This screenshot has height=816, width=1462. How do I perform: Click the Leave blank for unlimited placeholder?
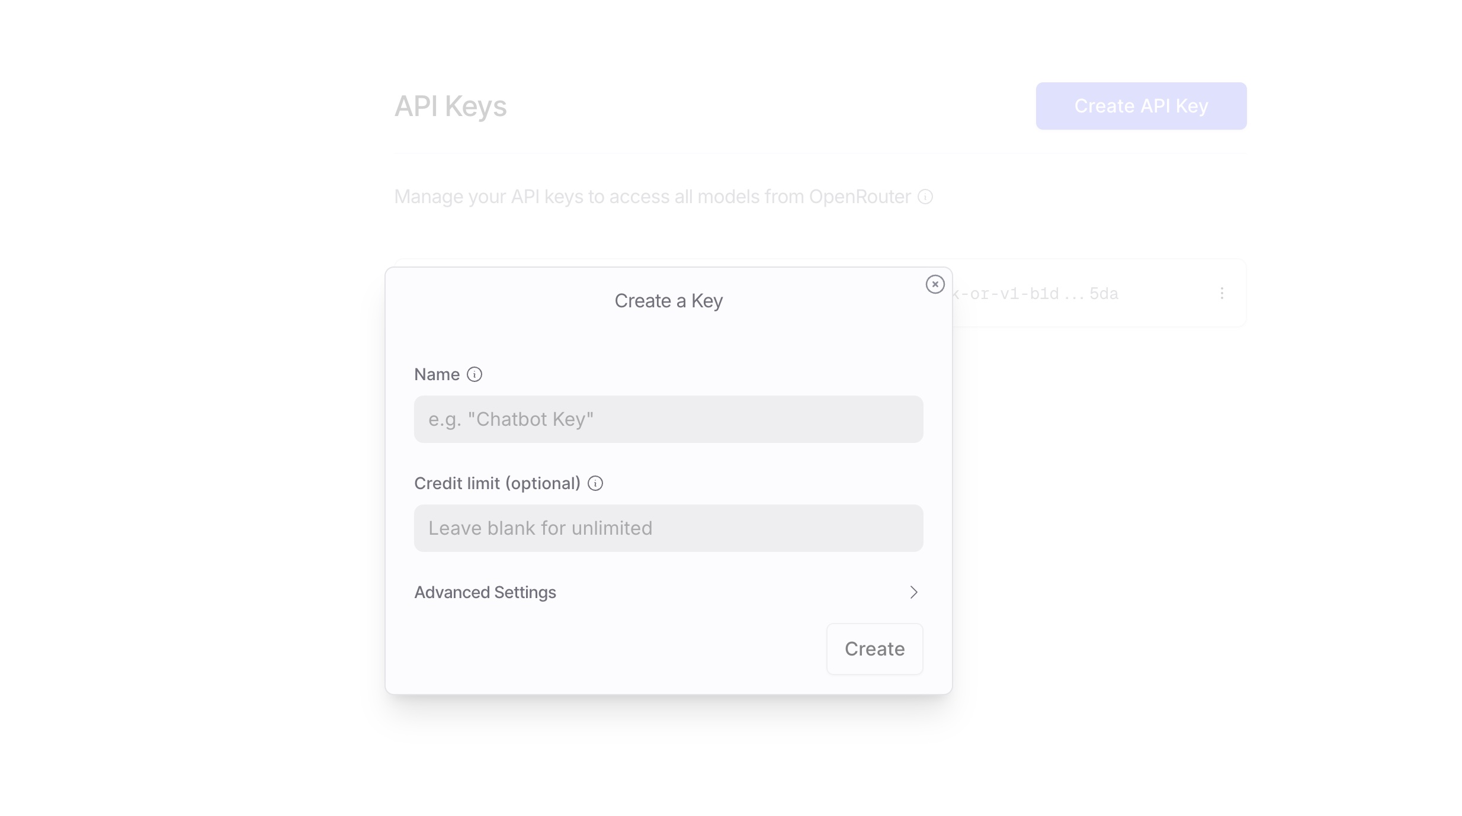[540, 528]
